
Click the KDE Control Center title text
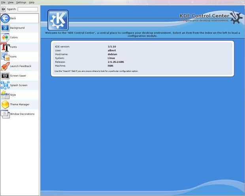pyautogui.click(x=204, y=16)
